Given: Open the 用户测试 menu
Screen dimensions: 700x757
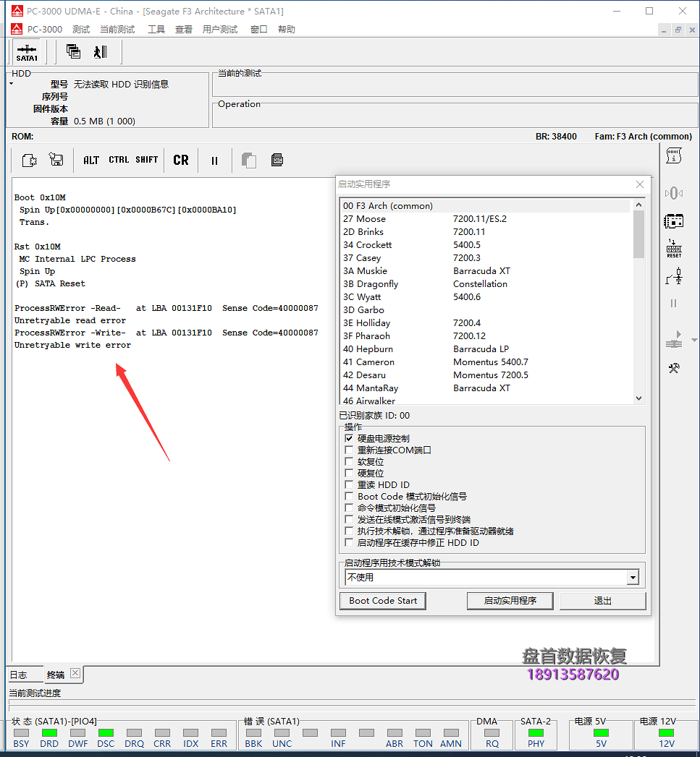Looking at the screenshot, I should point(220,30).
